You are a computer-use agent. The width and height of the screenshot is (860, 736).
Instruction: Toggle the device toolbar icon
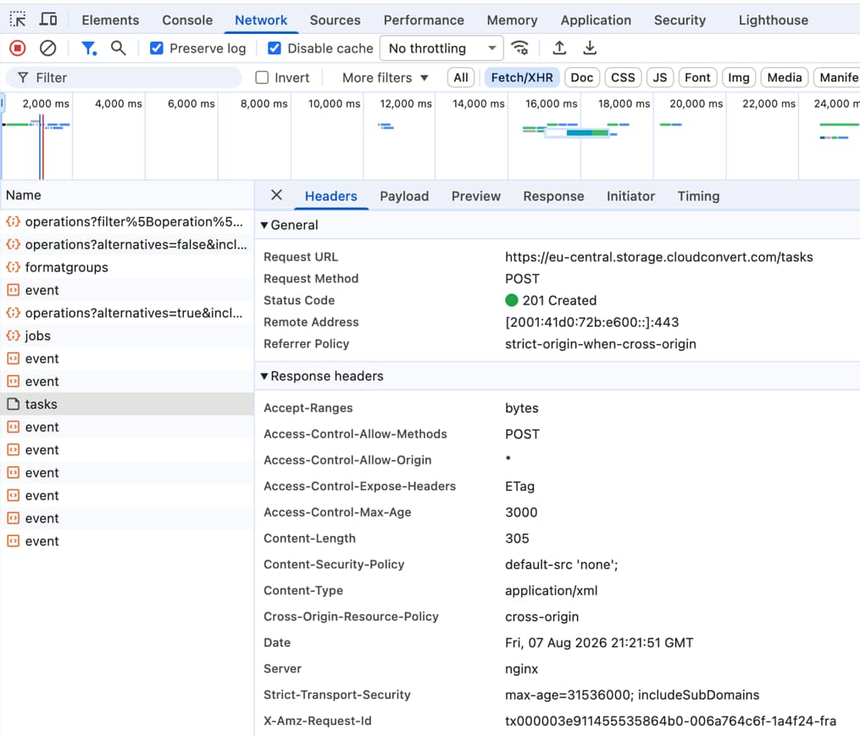[x=48, y=20]
